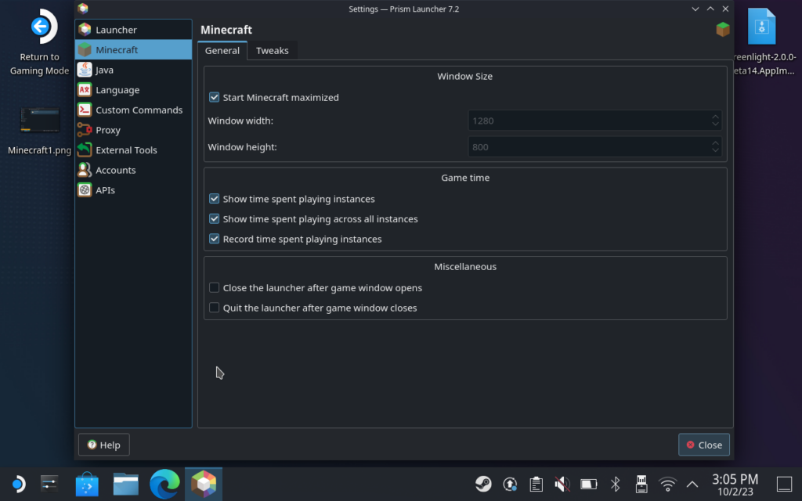Click the Show Desktop taskbar button
802x501 pixels.
(785, 484)
